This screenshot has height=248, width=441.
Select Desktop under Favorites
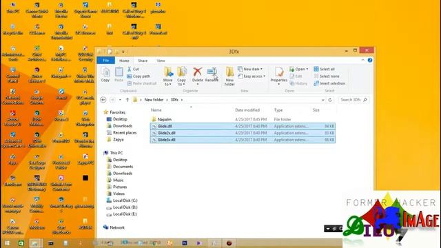click(x=120, y=119)
